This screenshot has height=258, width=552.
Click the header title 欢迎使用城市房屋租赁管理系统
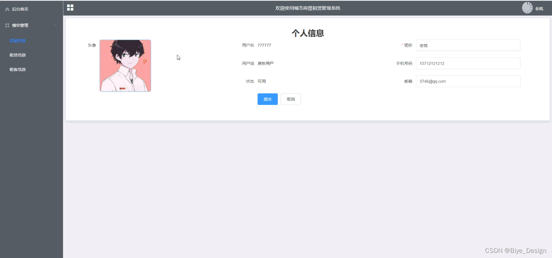pyautogui.click(x=308, y=8)
